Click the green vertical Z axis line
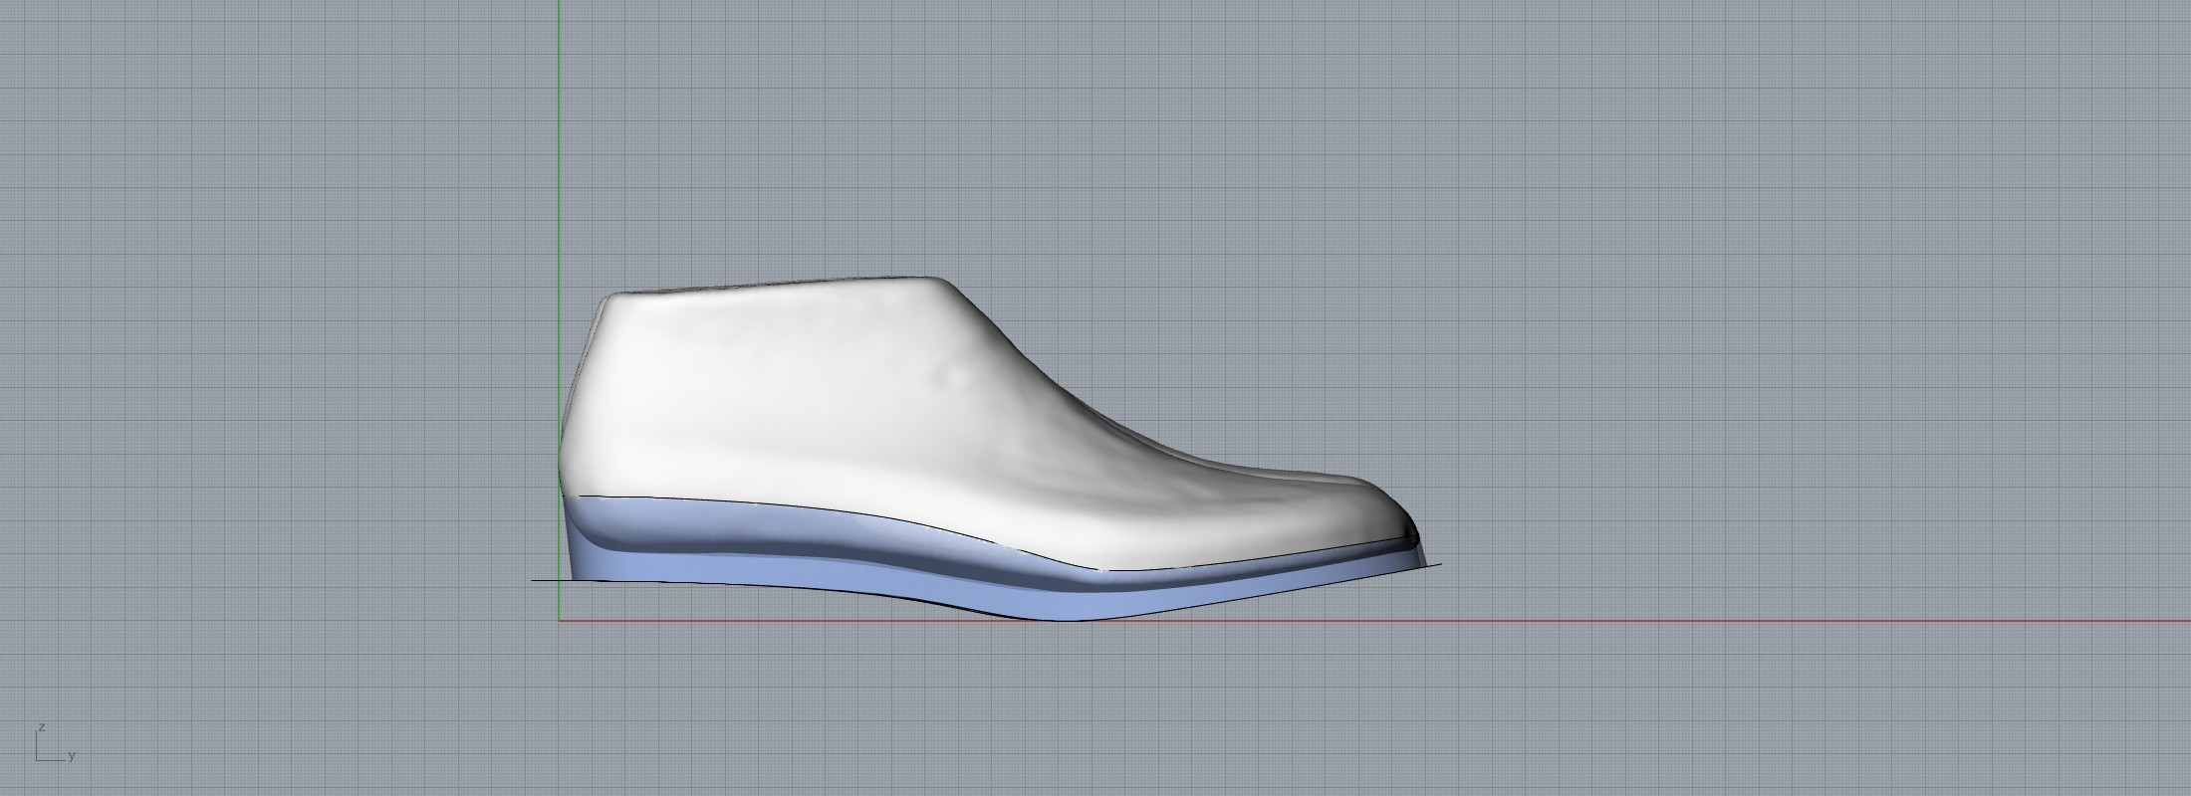Viewport: 2191px width, 796px height. [560, 149]
